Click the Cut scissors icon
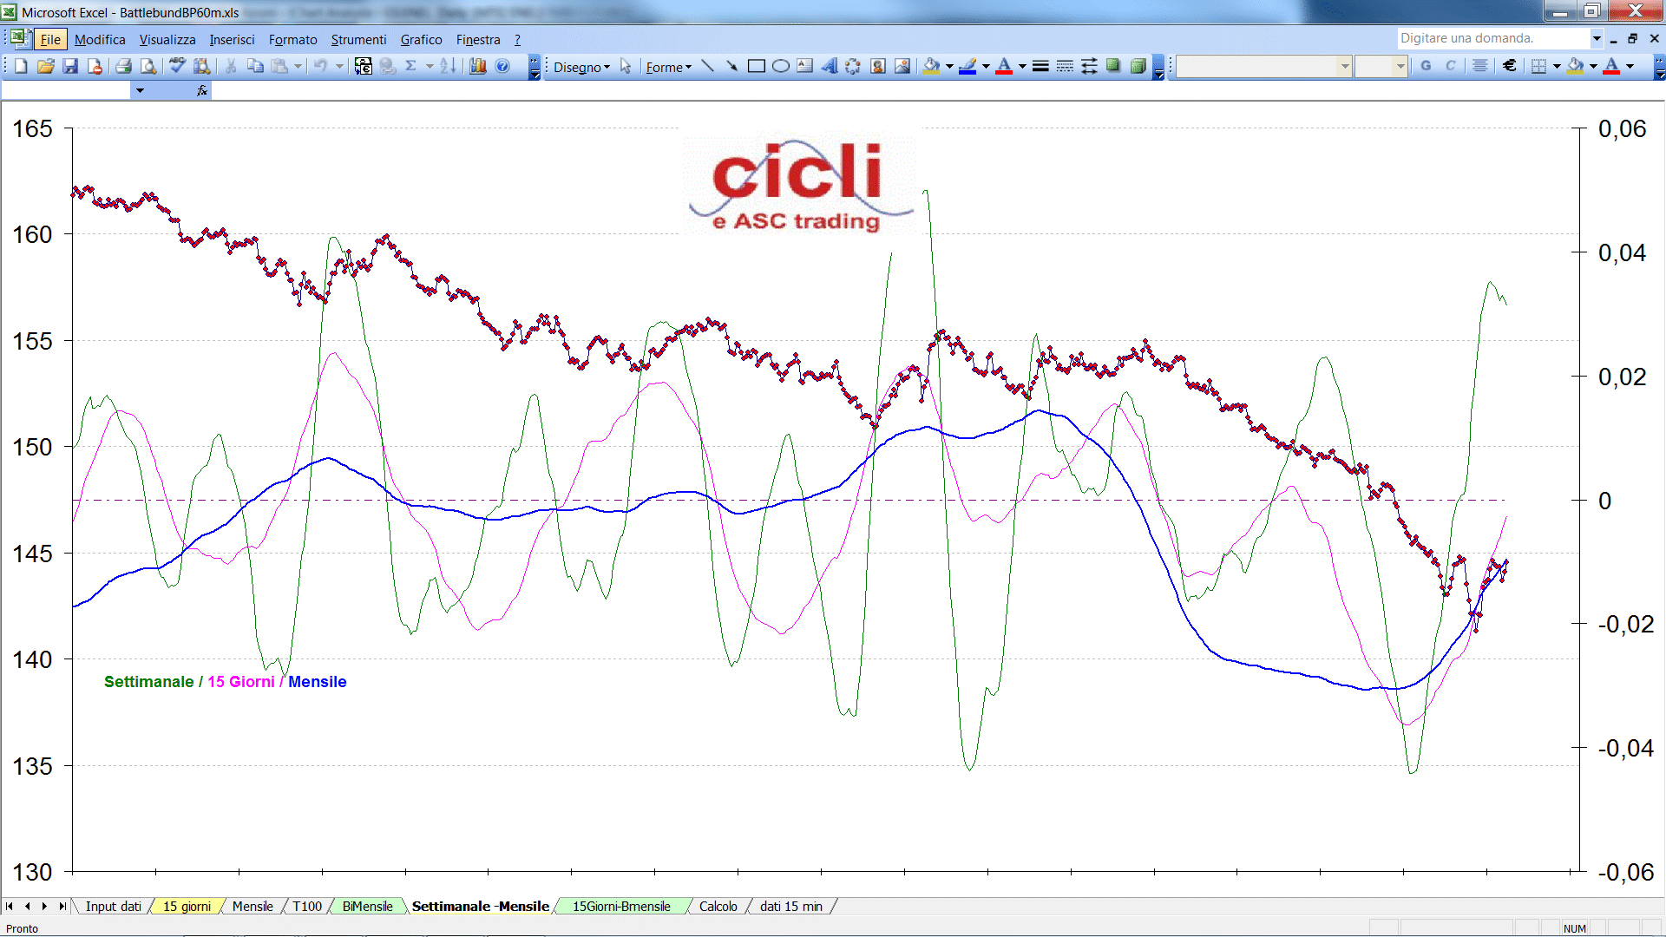The image size is (1666, 937). point(231,66)
